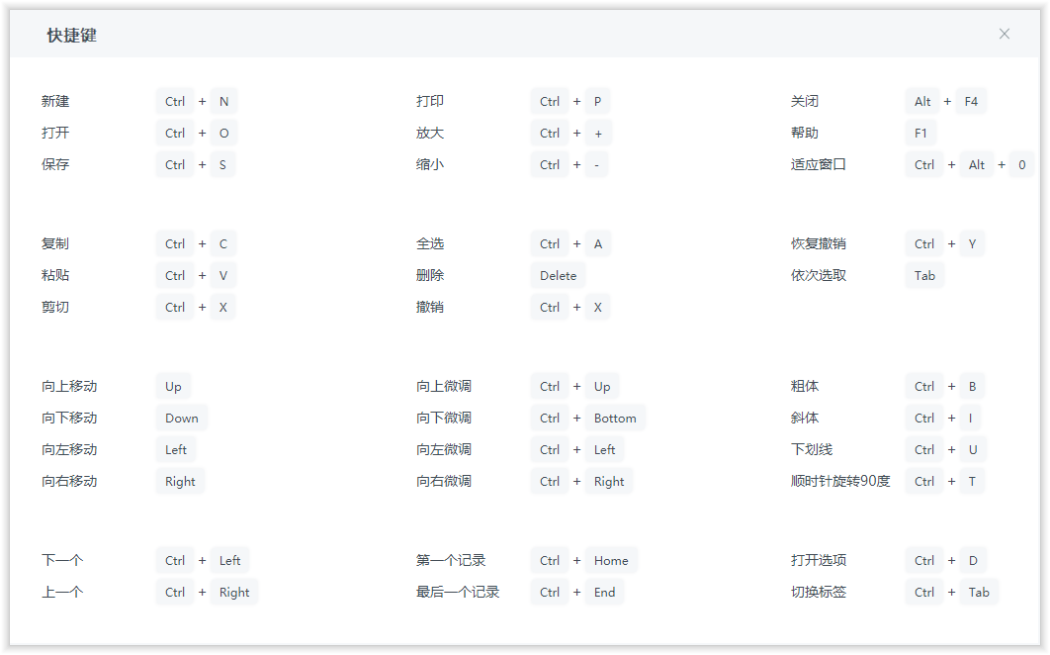Click the Right key in 上一个 row
The width and height of the screenshot is (1050, 655).
pyautogui.click(x=234, y=592)
